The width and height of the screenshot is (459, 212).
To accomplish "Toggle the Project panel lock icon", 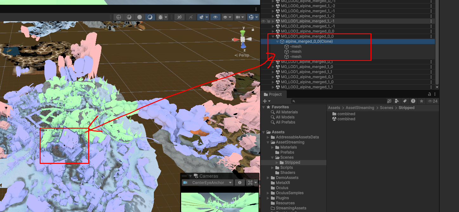I will click(429, 94).
